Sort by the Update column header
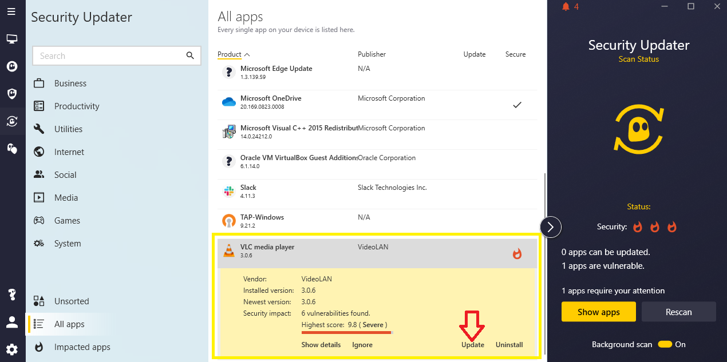This screenshot has height=362, width=727. click(475, 54)
